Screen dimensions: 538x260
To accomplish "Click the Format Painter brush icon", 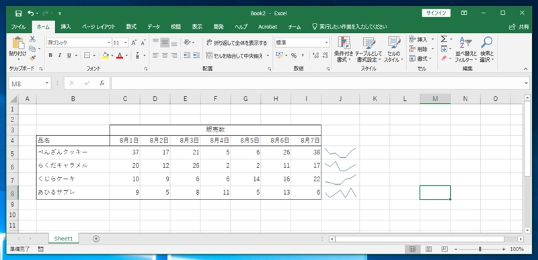I will 32,58.
